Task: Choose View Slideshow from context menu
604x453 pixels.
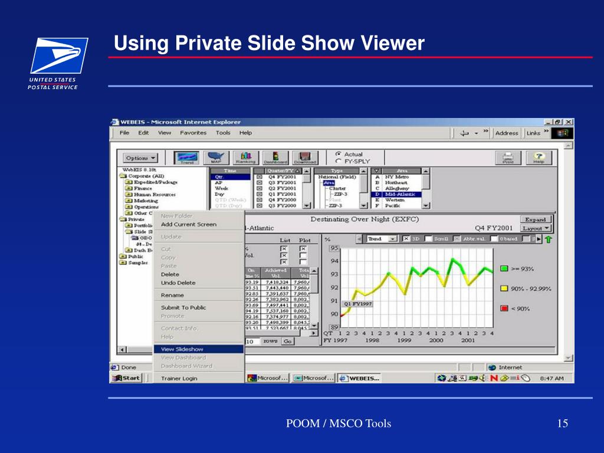Action: (199, 349)
